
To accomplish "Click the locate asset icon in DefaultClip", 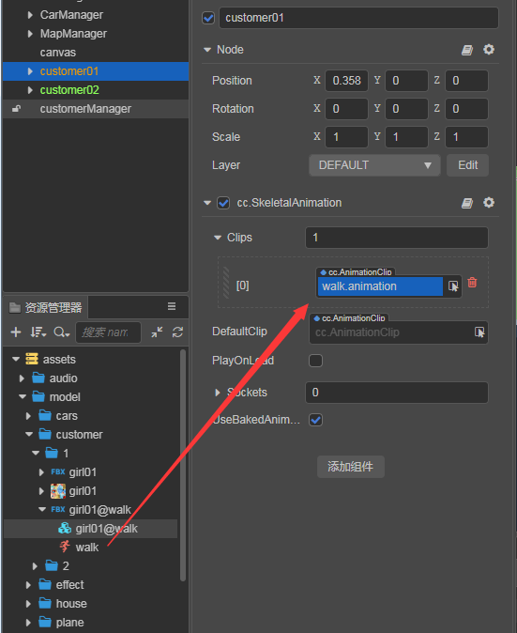I will point(479,332).
